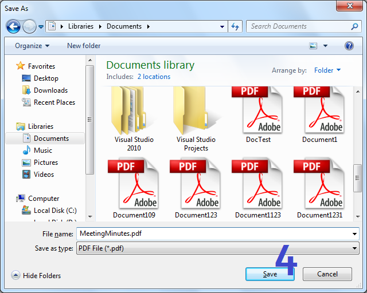Select the Document1 PDF file
Viewport: 367px width, 293px height.
point(320,115)
